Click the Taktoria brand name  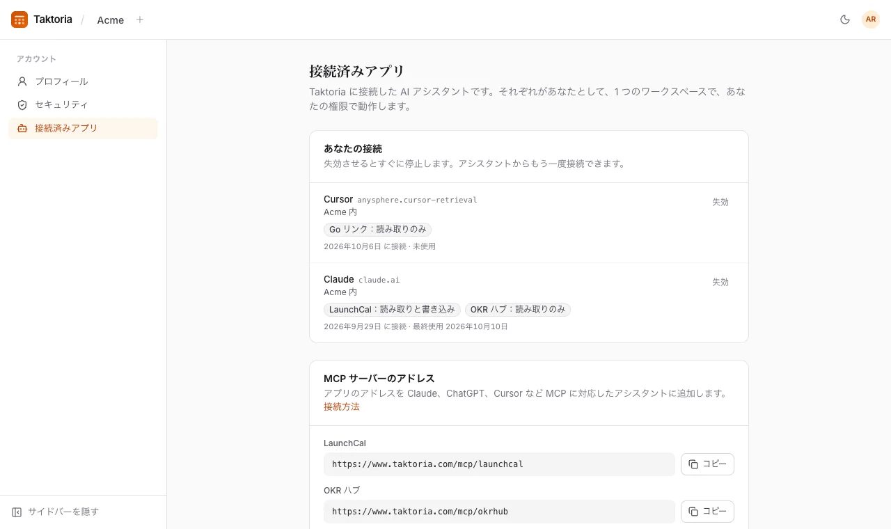point(53,19)
